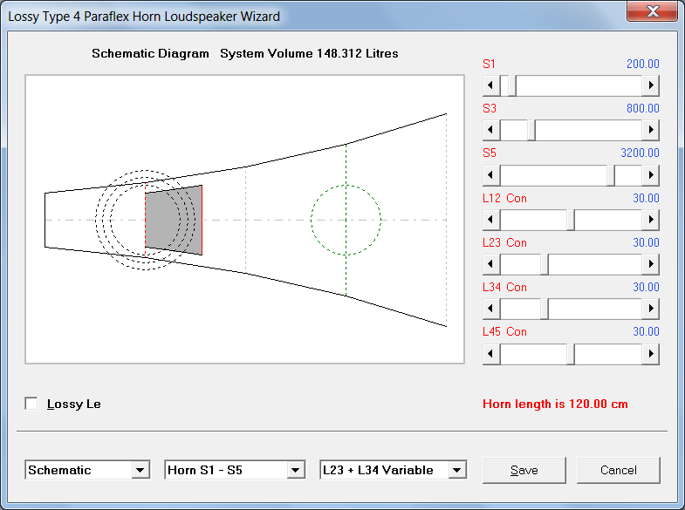The image size is (685, 510).
Task: Click the right arrow of the L34 Con slider
Action: coord(650,309)
